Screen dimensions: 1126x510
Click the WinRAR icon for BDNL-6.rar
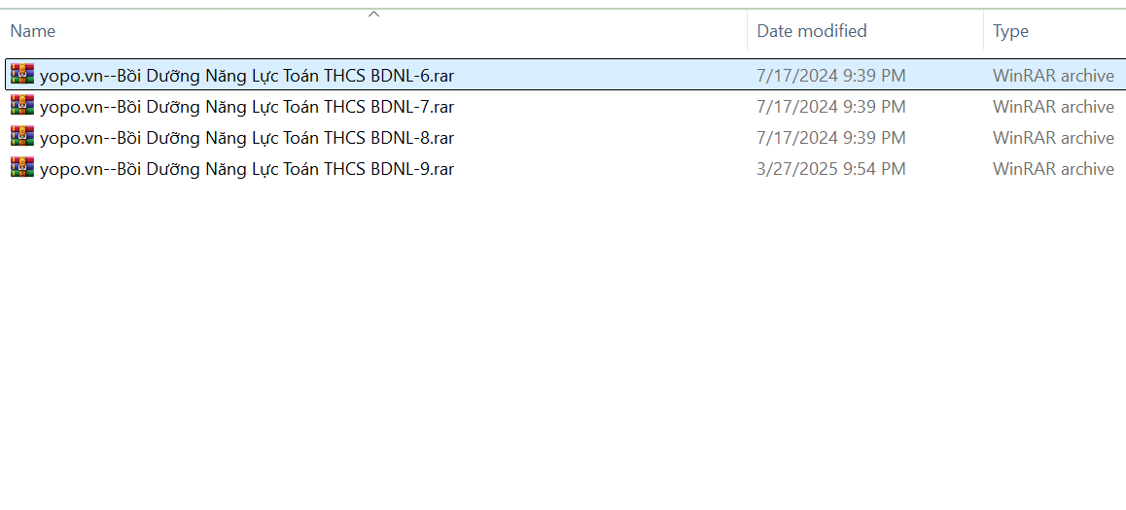click(22, 75)
